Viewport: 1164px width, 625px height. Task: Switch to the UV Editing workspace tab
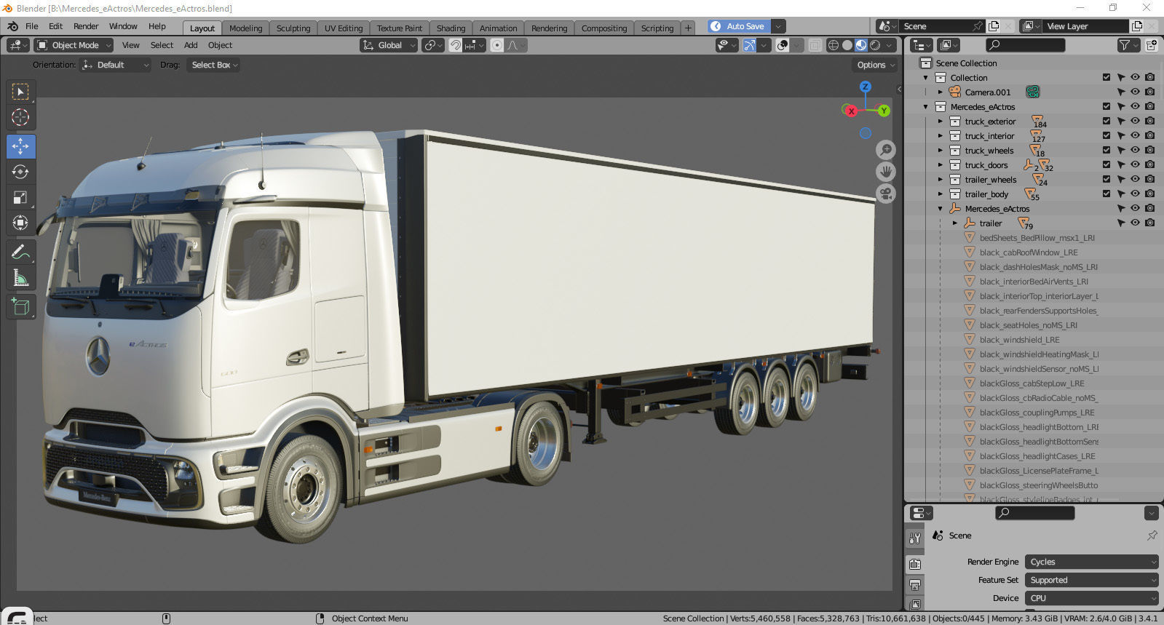343,28
